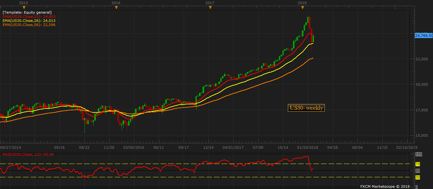This screenshot has width=433, height=189.
Task: Click the RSI 30 oversold level tag
Action: pos(418,177)
